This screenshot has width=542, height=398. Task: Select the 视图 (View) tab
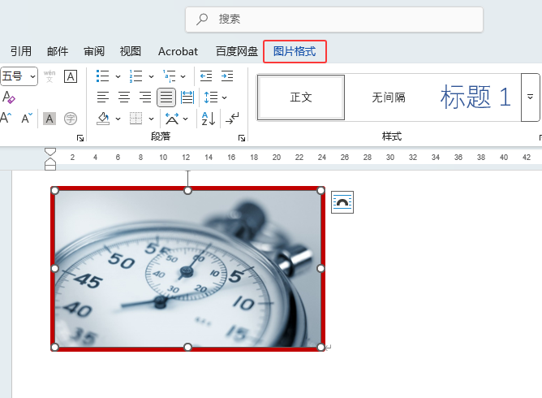click(131, 51)
